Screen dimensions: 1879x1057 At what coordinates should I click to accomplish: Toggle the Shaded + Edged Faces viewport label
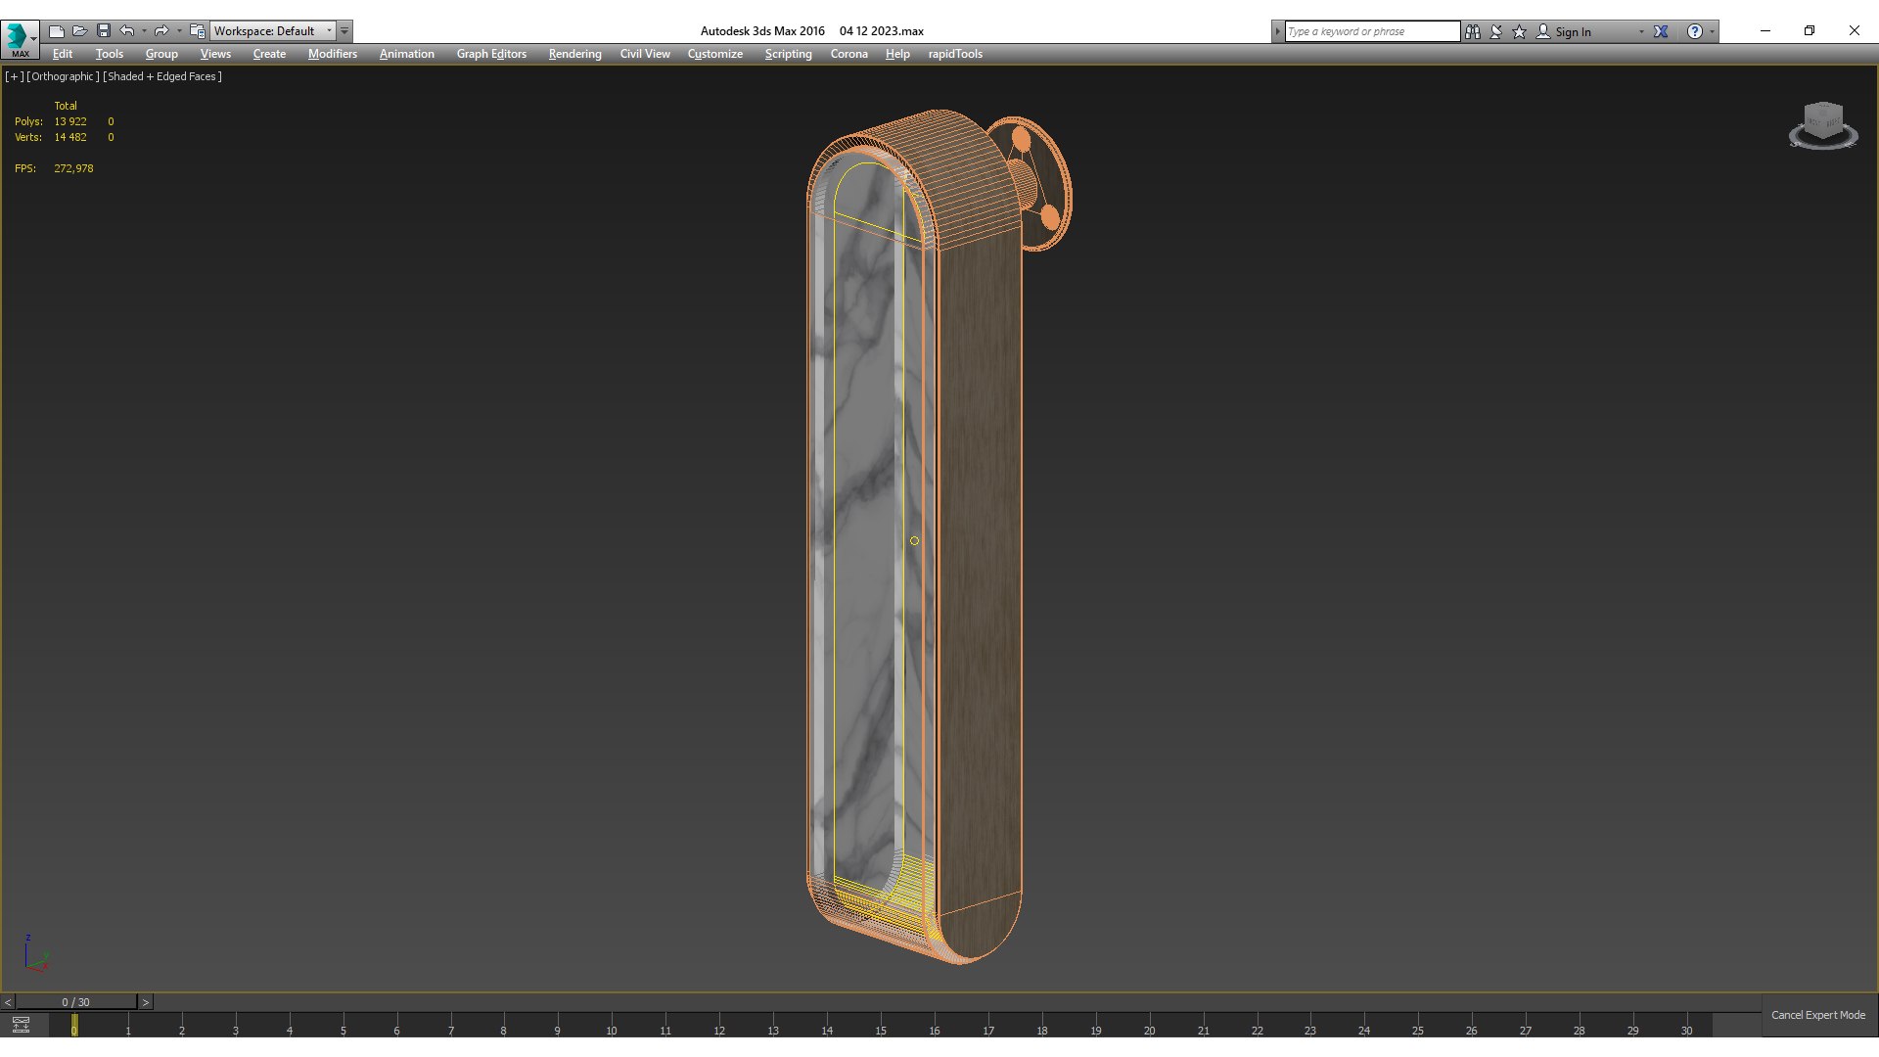162,76
